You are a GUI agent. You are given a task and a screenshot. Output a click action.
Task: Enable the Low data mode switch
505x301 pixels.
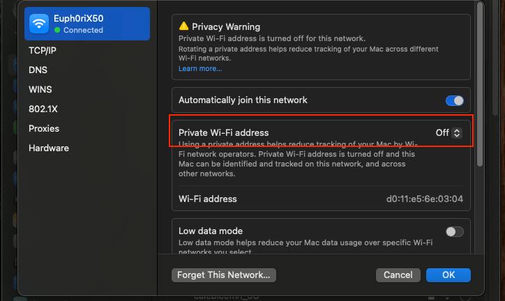454,231
